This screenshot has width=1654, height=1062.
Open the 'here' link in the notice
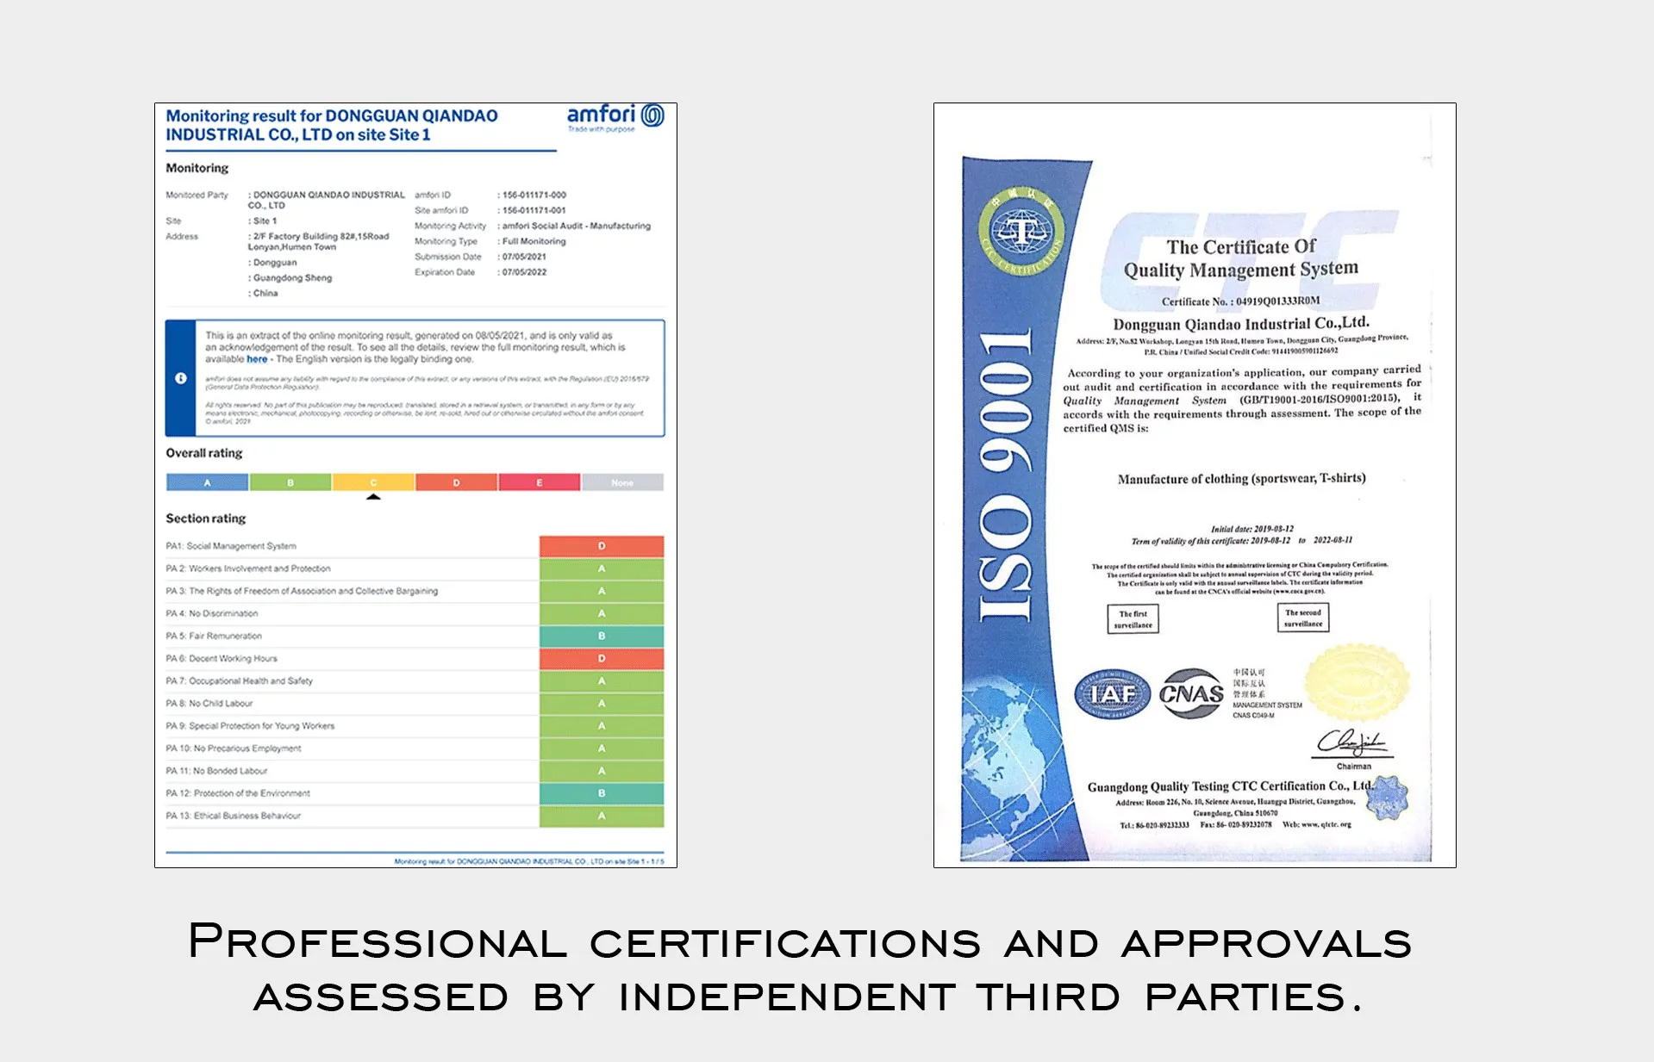point(257,359)
